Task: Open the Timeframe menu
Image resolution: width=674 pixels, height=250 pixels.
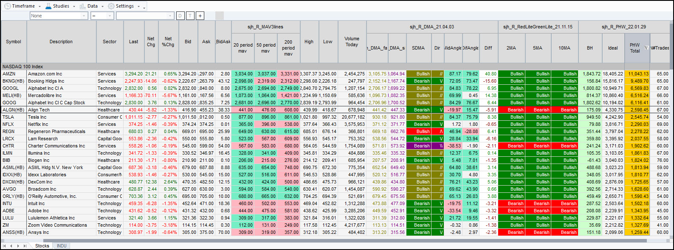Action: pyautogui.click(x=23, y=6)
